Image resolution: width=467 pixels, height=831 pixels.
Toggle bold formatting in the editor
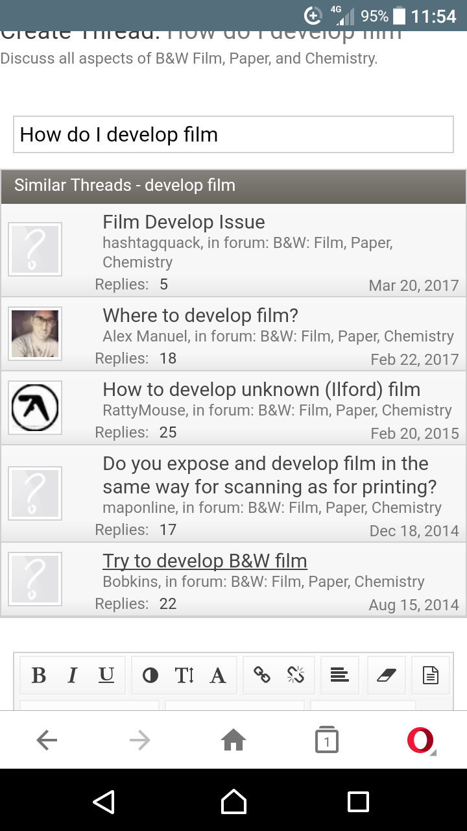[39, 676]
